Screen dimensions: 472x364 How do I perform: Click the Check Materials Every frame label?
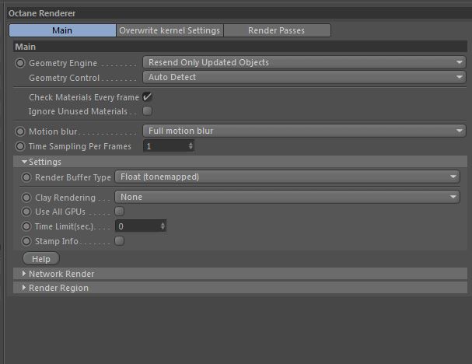click(84, 97)
